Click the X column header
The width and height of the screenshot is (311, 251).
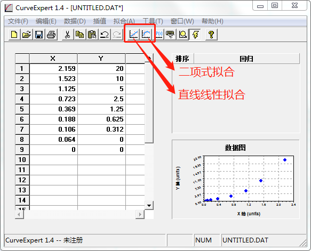pos(53,59)
